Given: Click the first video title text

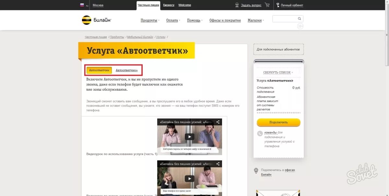Looking at the screenshot, I should coord(186,122).
